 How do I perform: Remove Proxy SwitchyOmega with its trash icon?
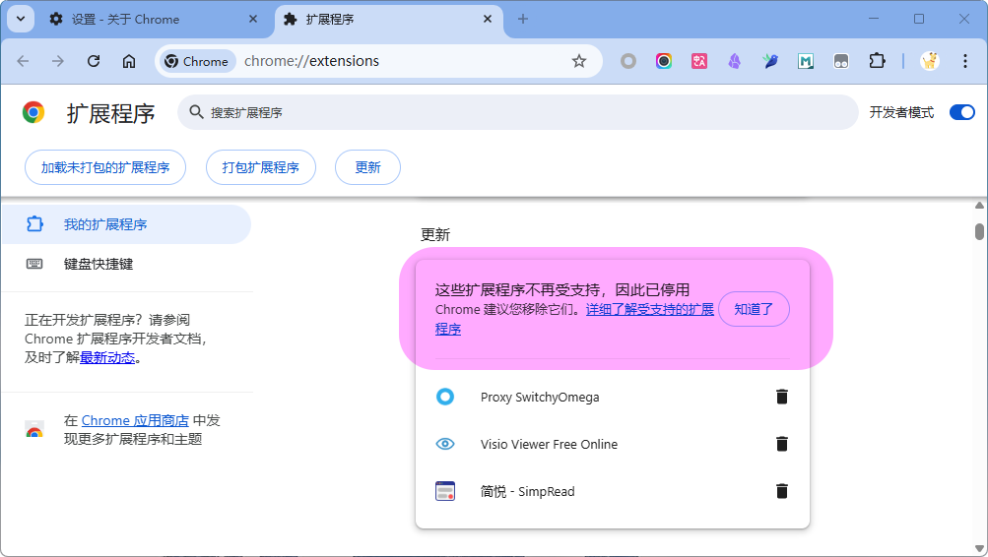coord(782,397)
